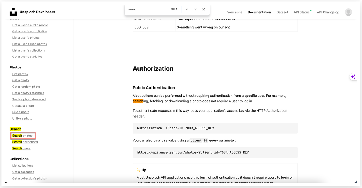Open Get a user's statistics link
The width and height of the screenshot is (362, 188).
click(27, 57)
